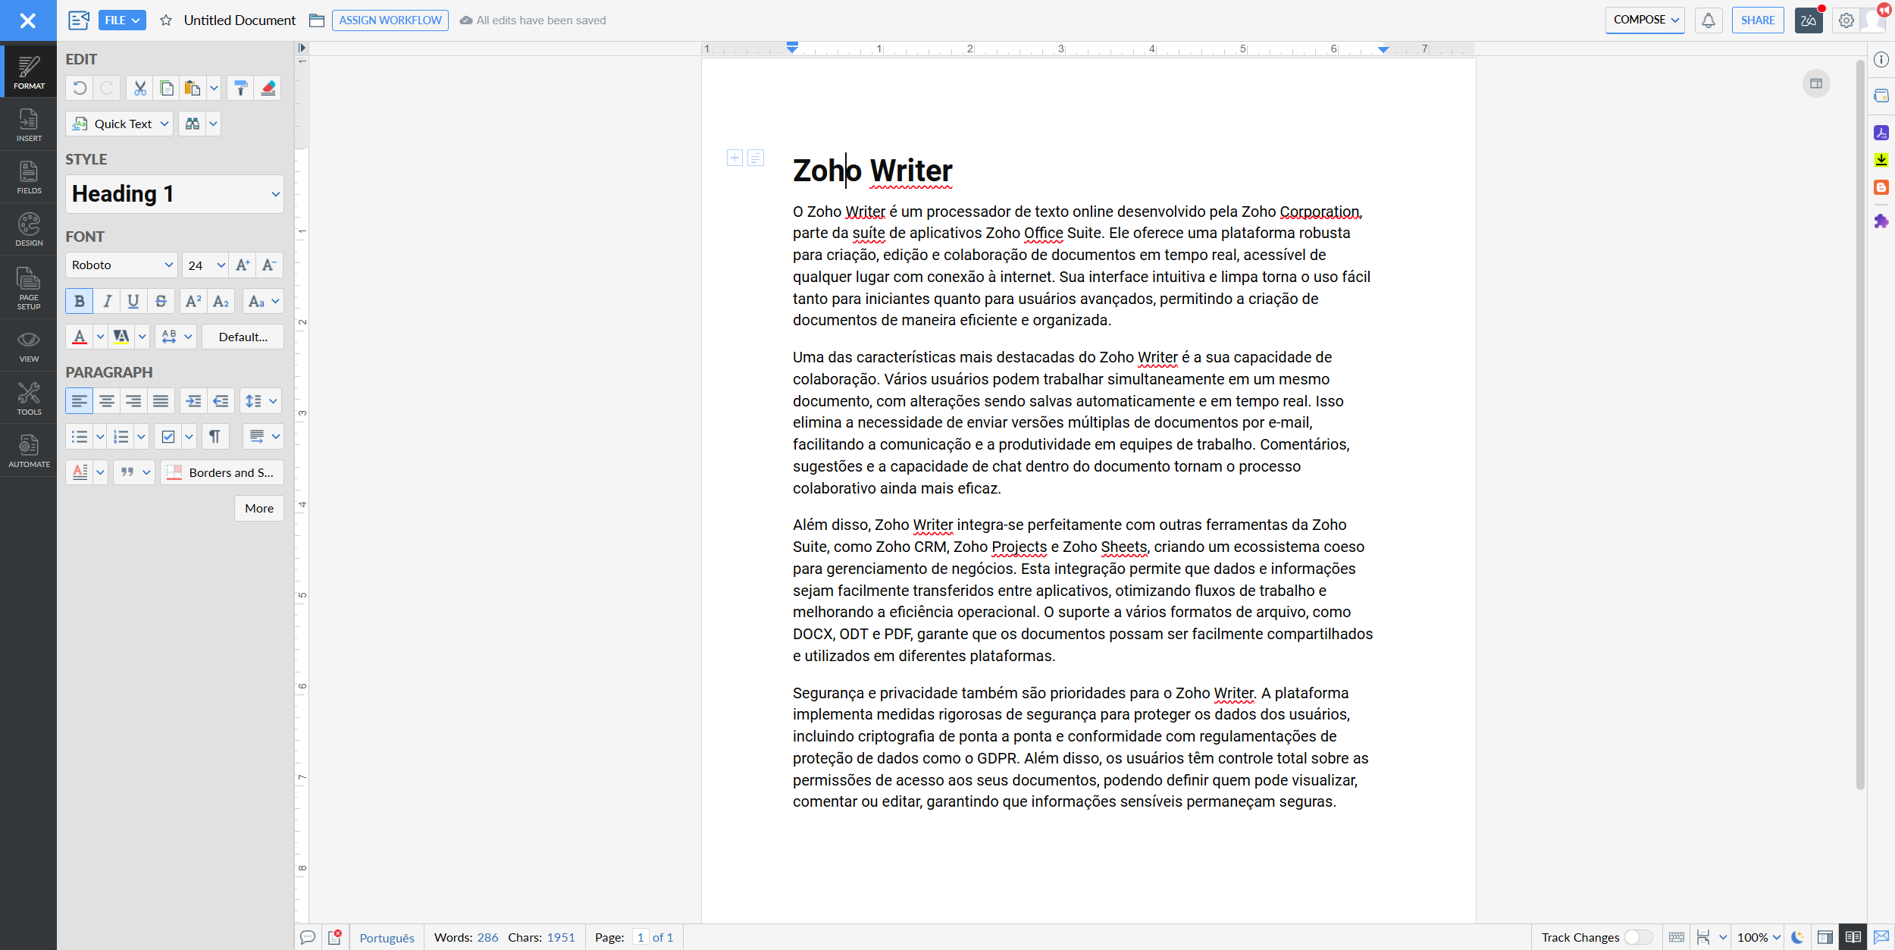Click the Paste clipboard icon

(x=193, y=88)
